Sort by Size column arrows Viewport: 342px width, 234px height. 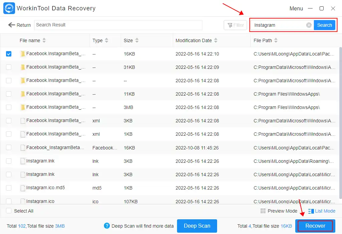137,40
